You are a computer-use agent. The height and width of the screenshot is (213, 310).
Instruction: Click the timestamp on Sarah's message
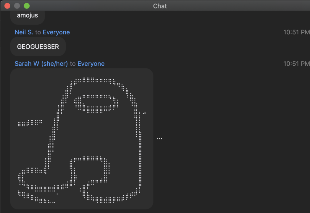click(296, 64)
